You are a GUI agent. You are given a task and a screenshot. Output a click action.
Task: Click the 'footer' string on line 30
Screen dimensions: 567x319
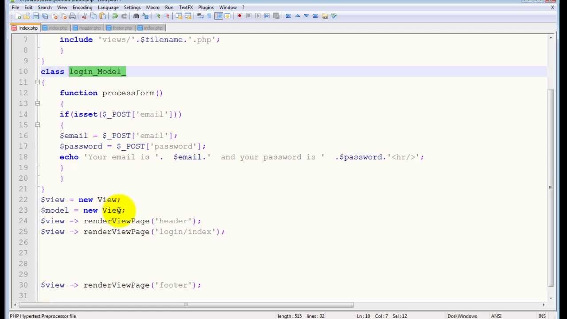coord(173,285)
